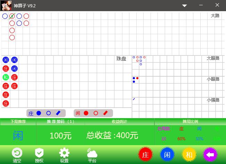Viewport: 226px width, 164px height.
Task: Click the green 和 bead in 珠盘 grid
Action: pos(6,77)
